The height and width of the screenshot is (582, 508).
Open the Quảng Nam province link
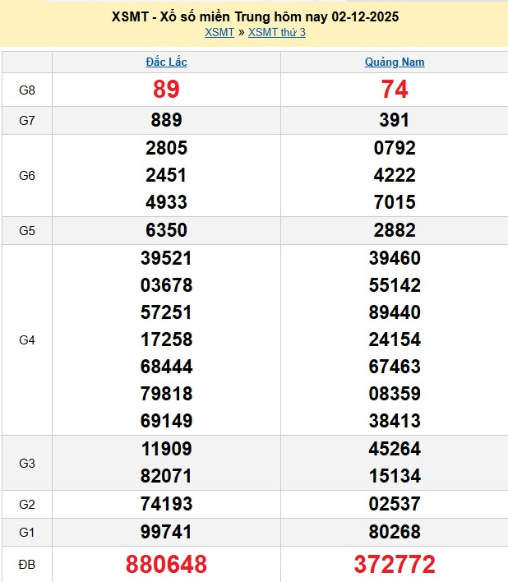[x=395, y=62]
